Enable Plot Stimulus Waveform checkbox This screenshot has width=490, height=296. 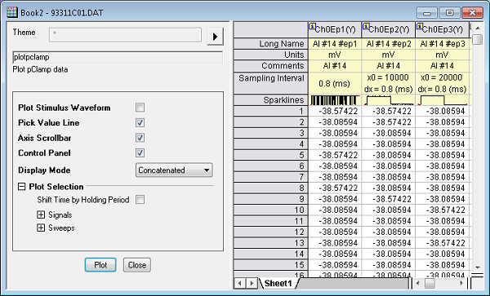coord(140,108)
